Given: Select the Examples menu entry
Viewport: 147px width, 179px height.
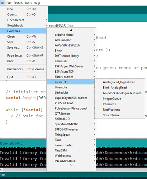Looking at the screenshot, I should [23, 31].
